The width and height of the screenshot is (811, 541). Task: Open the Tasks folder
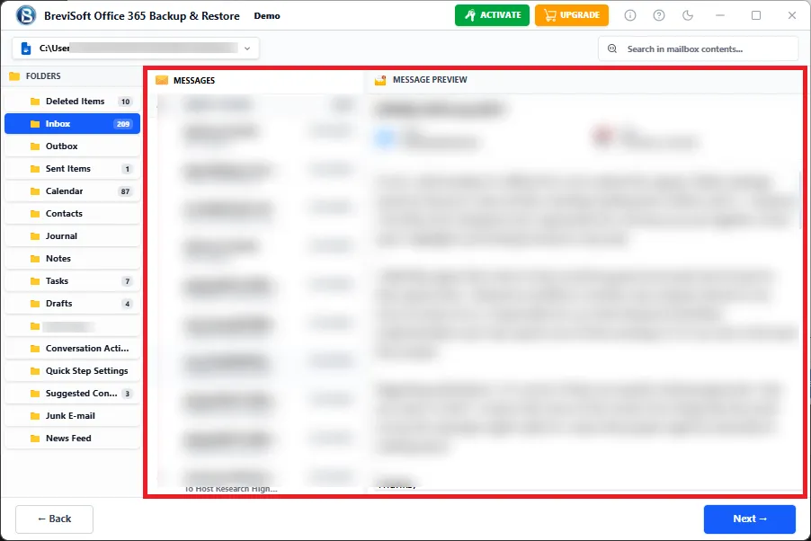(x=72, y=281)
